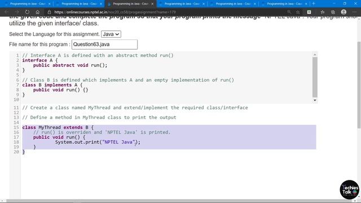Click the 'Create a class named MyThread' comment

tap(135, 108)
